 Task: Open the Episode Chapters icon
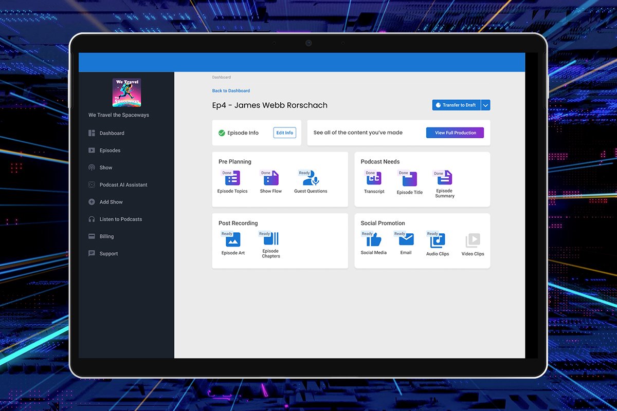(x=271, y=239)
